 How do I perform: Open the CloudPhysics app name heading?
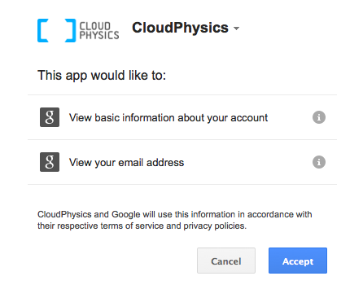tap(180, 28)
